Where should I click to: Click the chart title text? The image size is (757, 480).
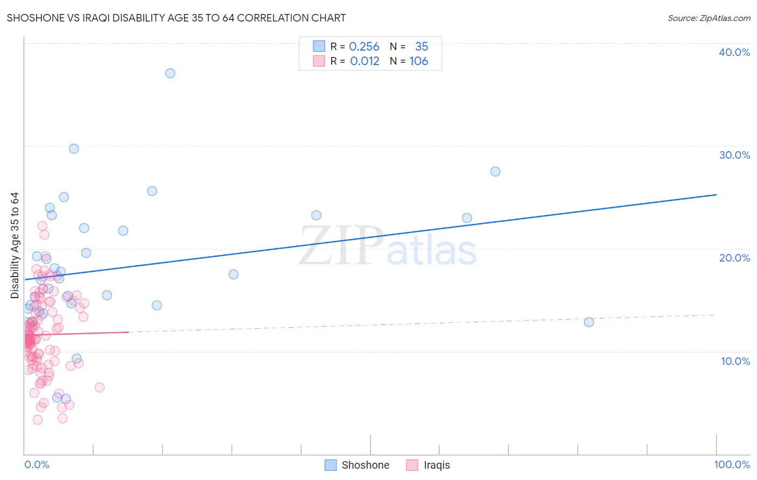(x=176, y=18)
